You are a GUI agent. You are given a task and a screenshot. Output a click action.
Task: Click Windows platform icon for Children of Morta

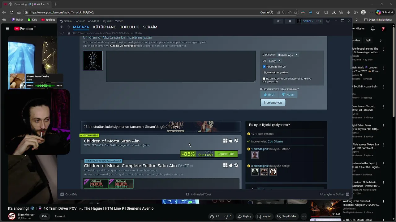[x=225, y=141]
